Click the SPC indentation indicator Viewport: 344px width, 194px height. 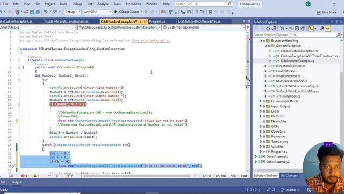[x=233, y=176]
